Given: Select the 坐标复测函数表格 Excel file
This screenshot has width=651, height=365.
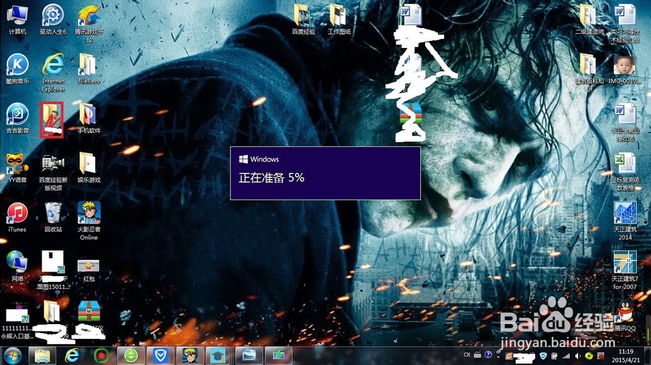Looking at the screenshot, I should click(x=625, y=171).
